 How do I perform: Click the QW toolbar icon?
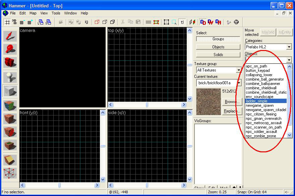coord(210,22)
